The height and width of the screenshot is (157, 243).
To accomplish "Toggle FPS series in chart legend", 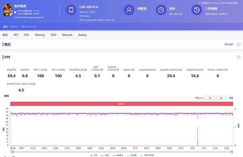I will pyautogui.click(x=94, y=155).
